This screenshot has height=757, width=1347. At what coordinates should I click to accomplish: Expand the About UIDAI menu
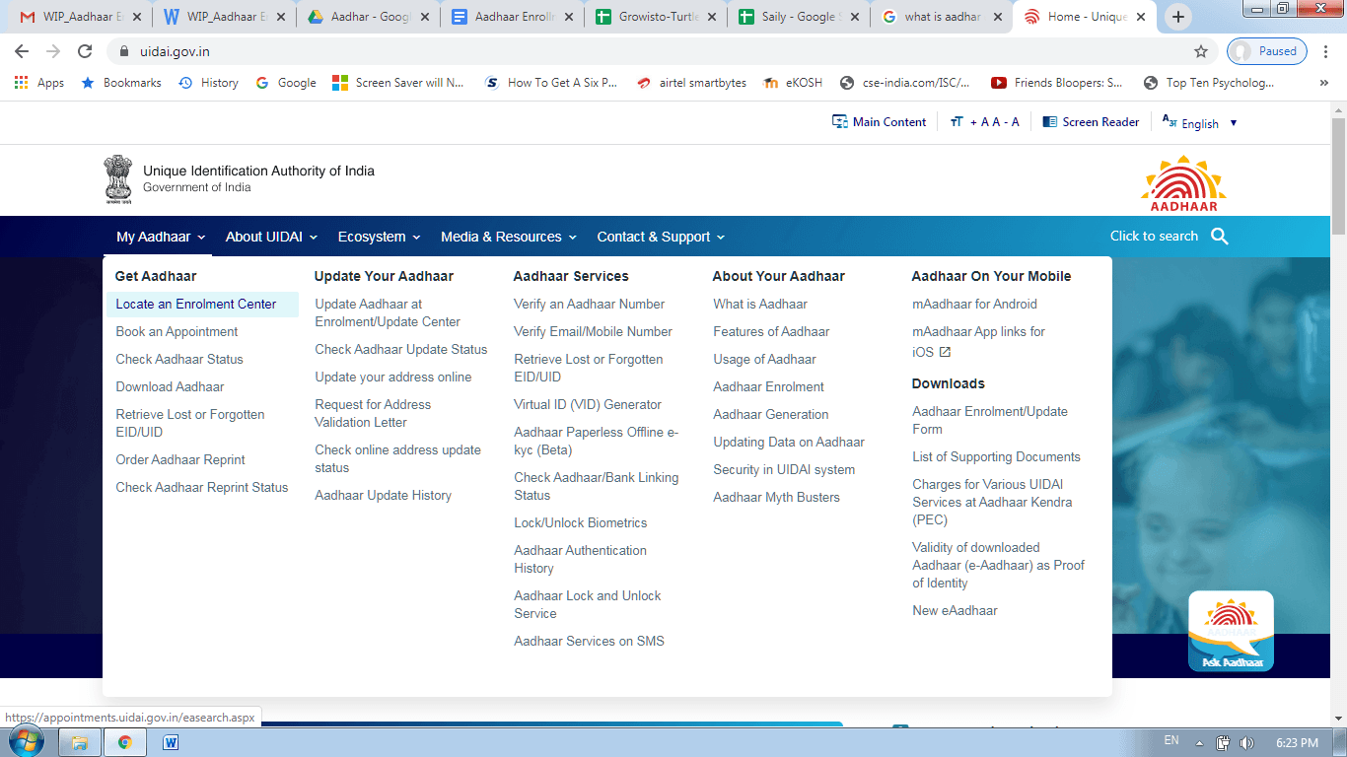[271, 237]
